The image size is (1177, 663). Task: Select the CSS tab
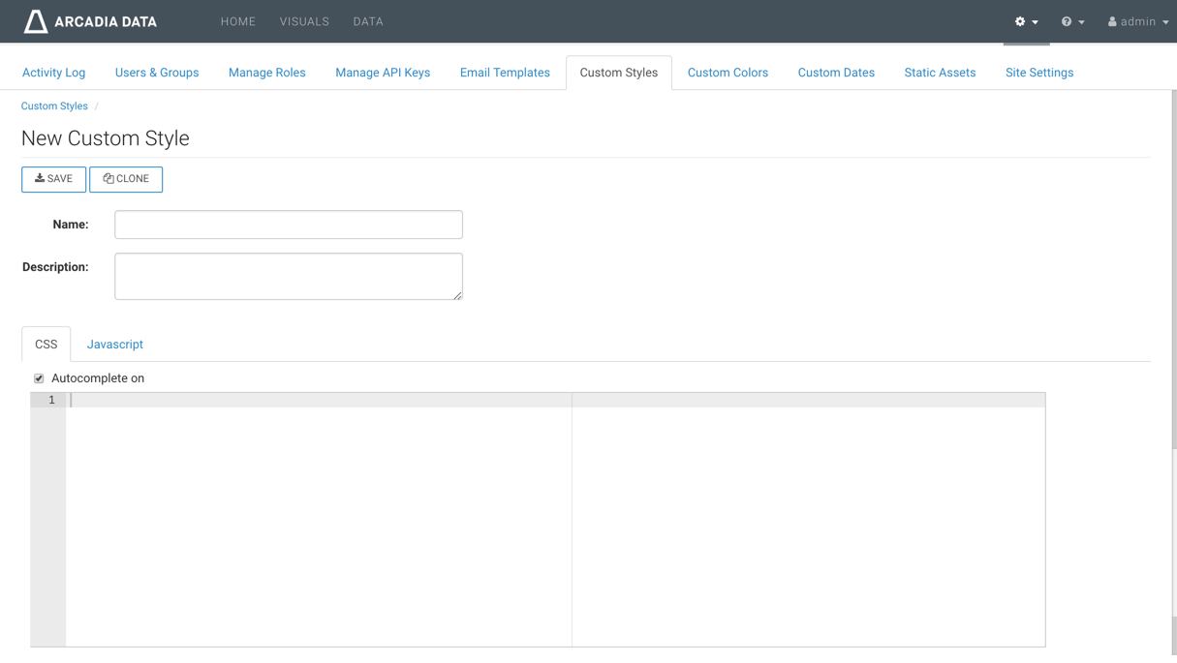coord(46,345)
